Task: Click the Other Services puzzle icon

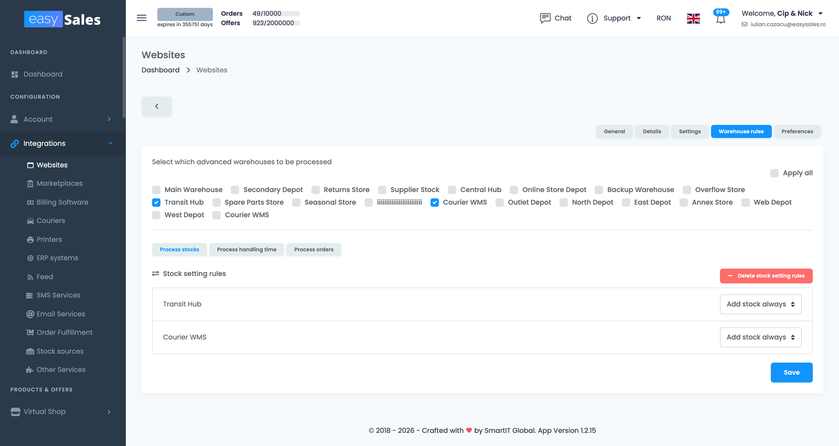Action: [x=30, y=370]
